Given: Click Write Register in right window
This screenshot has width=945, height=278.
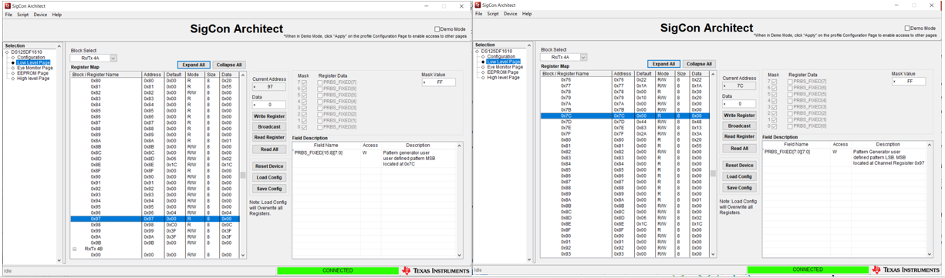Looking at the screenshot, I should coord(739,116).
